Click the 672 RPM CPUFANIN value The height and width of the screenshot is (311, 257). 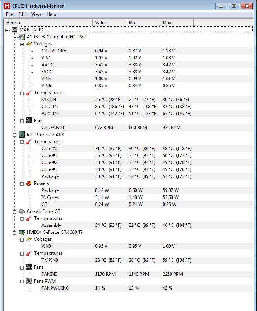coord(104,128)
